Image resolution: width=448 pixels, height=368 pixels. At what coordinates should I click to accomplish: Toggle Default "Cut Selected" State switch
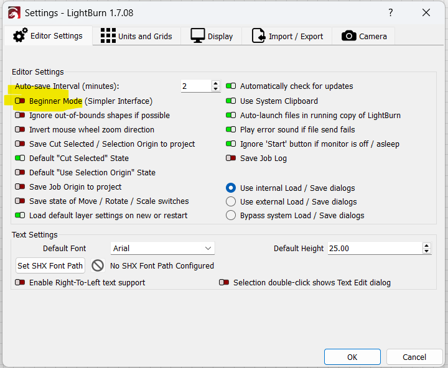20,158
